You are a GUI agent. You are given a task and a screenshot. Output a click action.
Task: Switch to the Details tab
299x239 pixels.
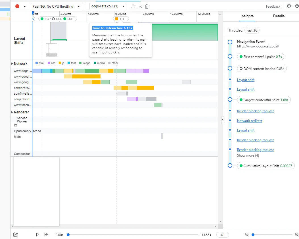[279, 16]
